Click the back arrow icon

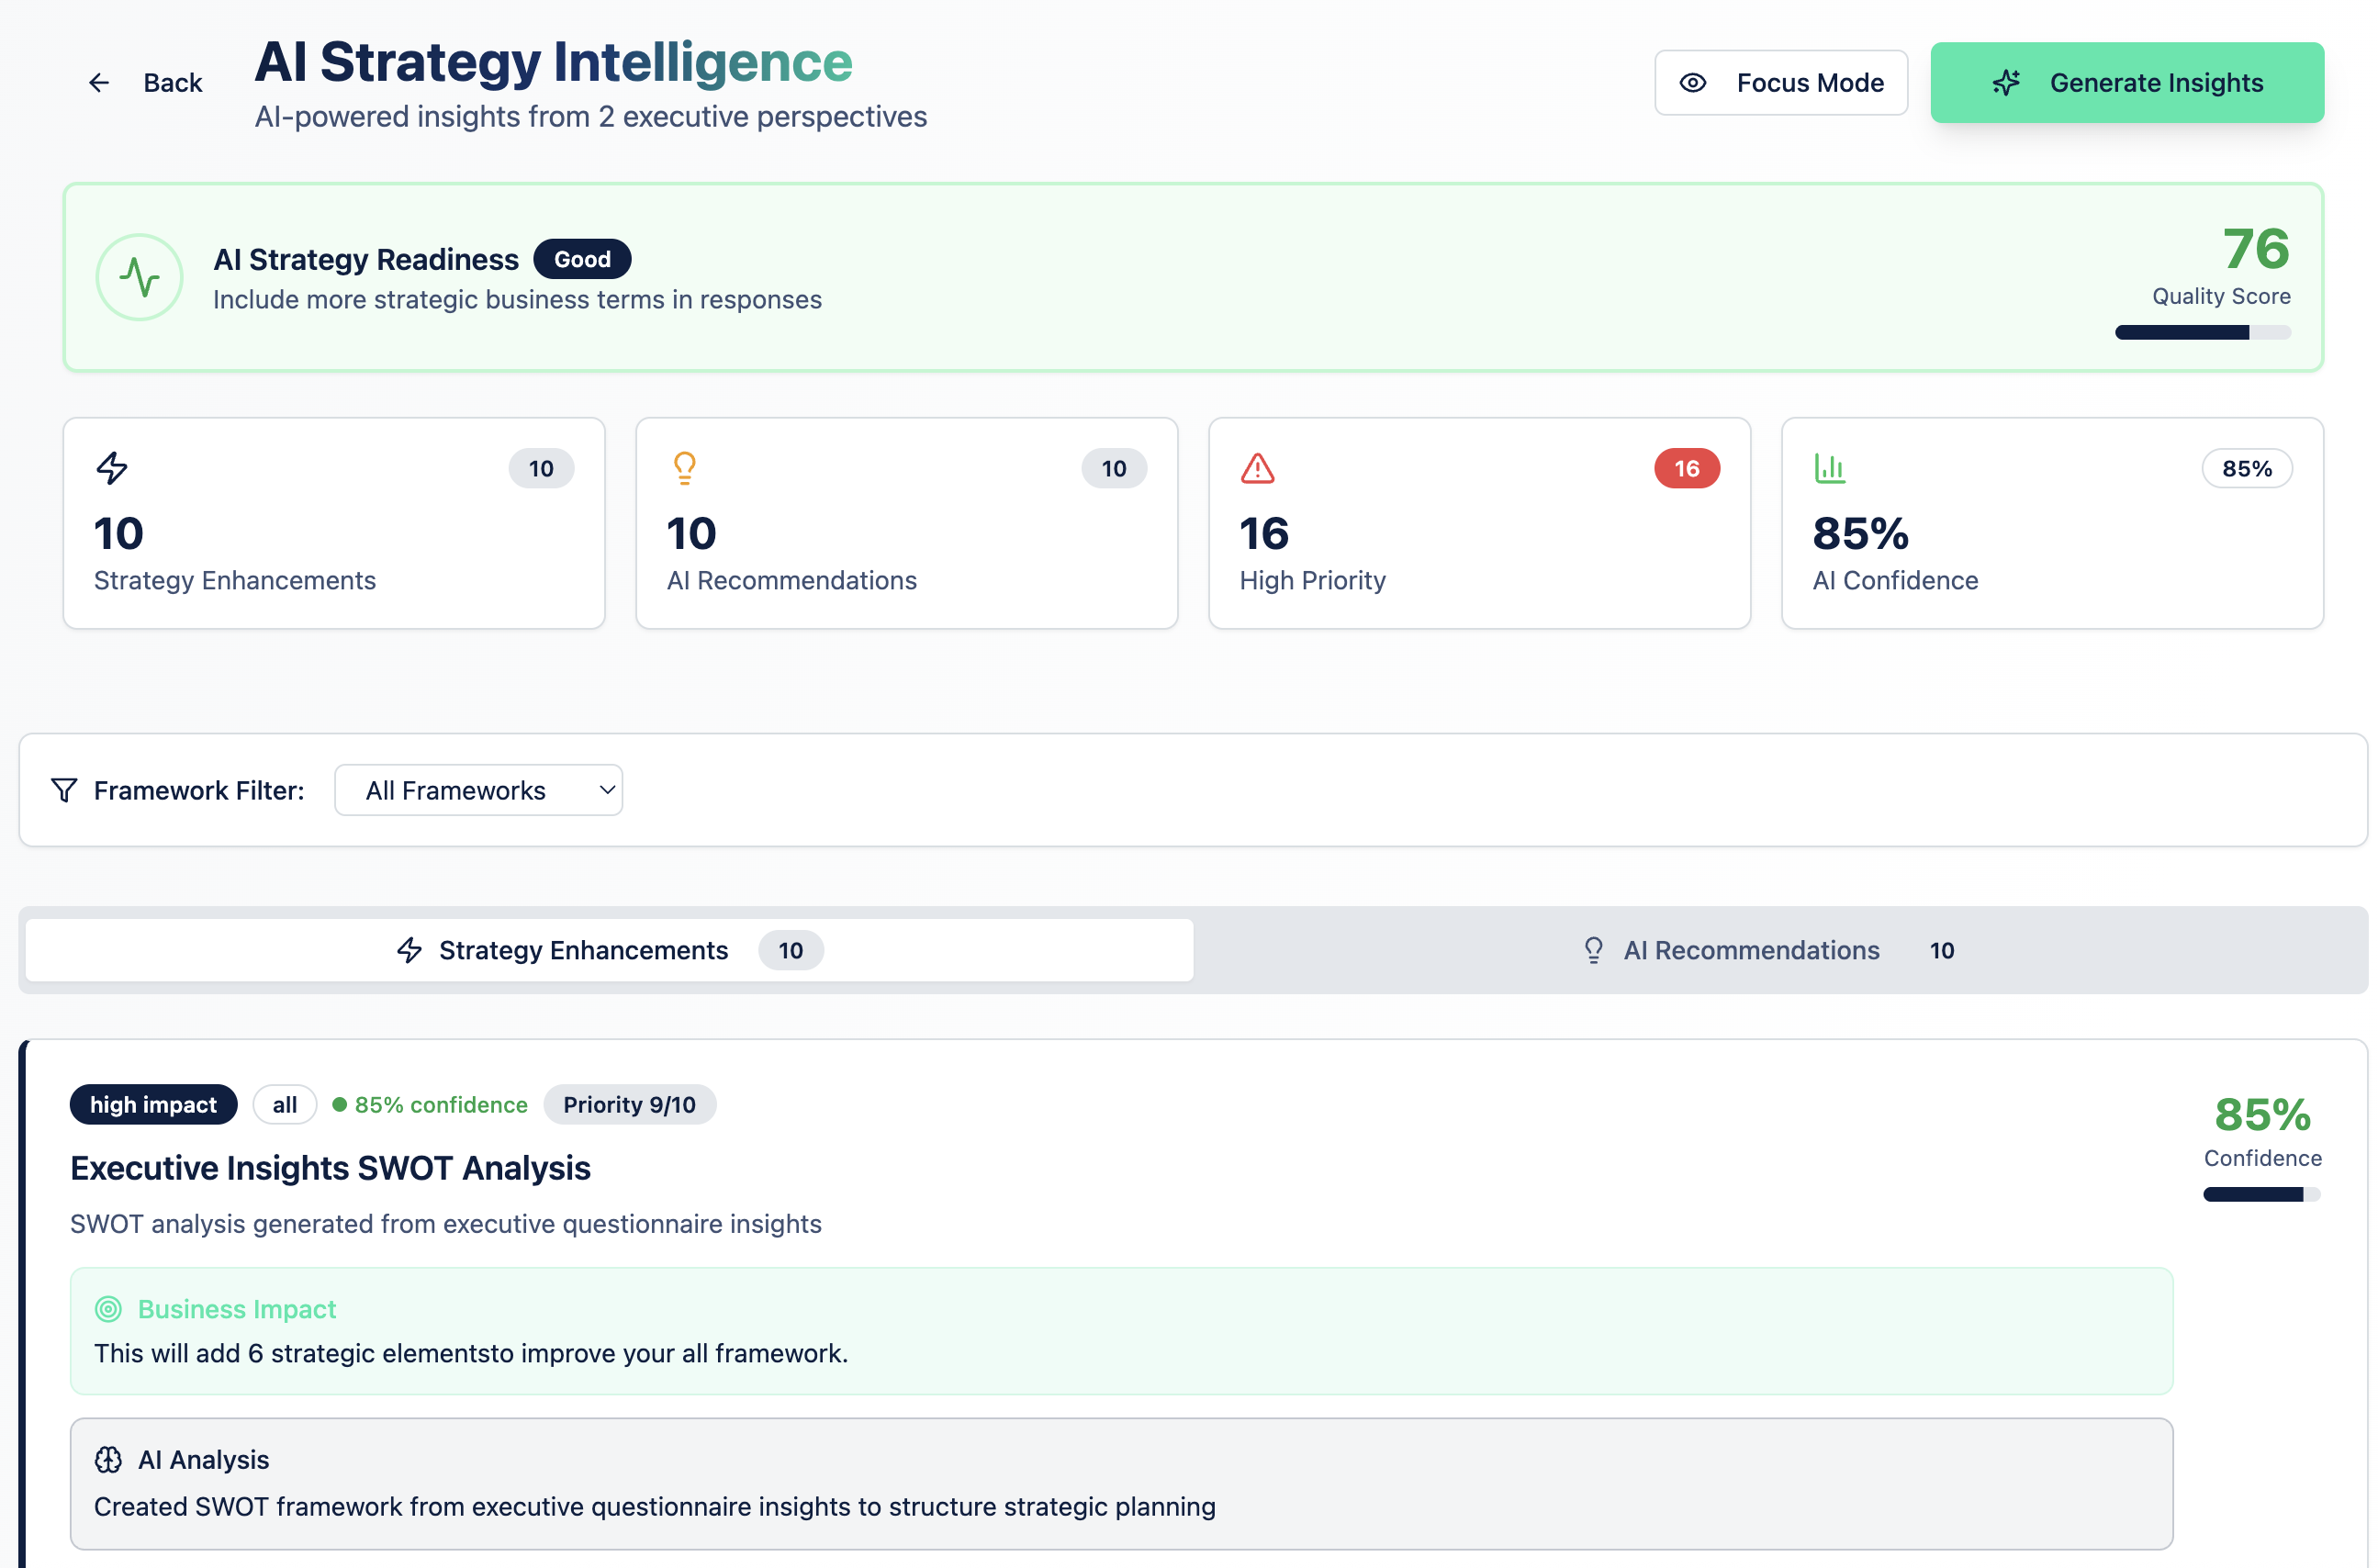click(x=98, y=83)
